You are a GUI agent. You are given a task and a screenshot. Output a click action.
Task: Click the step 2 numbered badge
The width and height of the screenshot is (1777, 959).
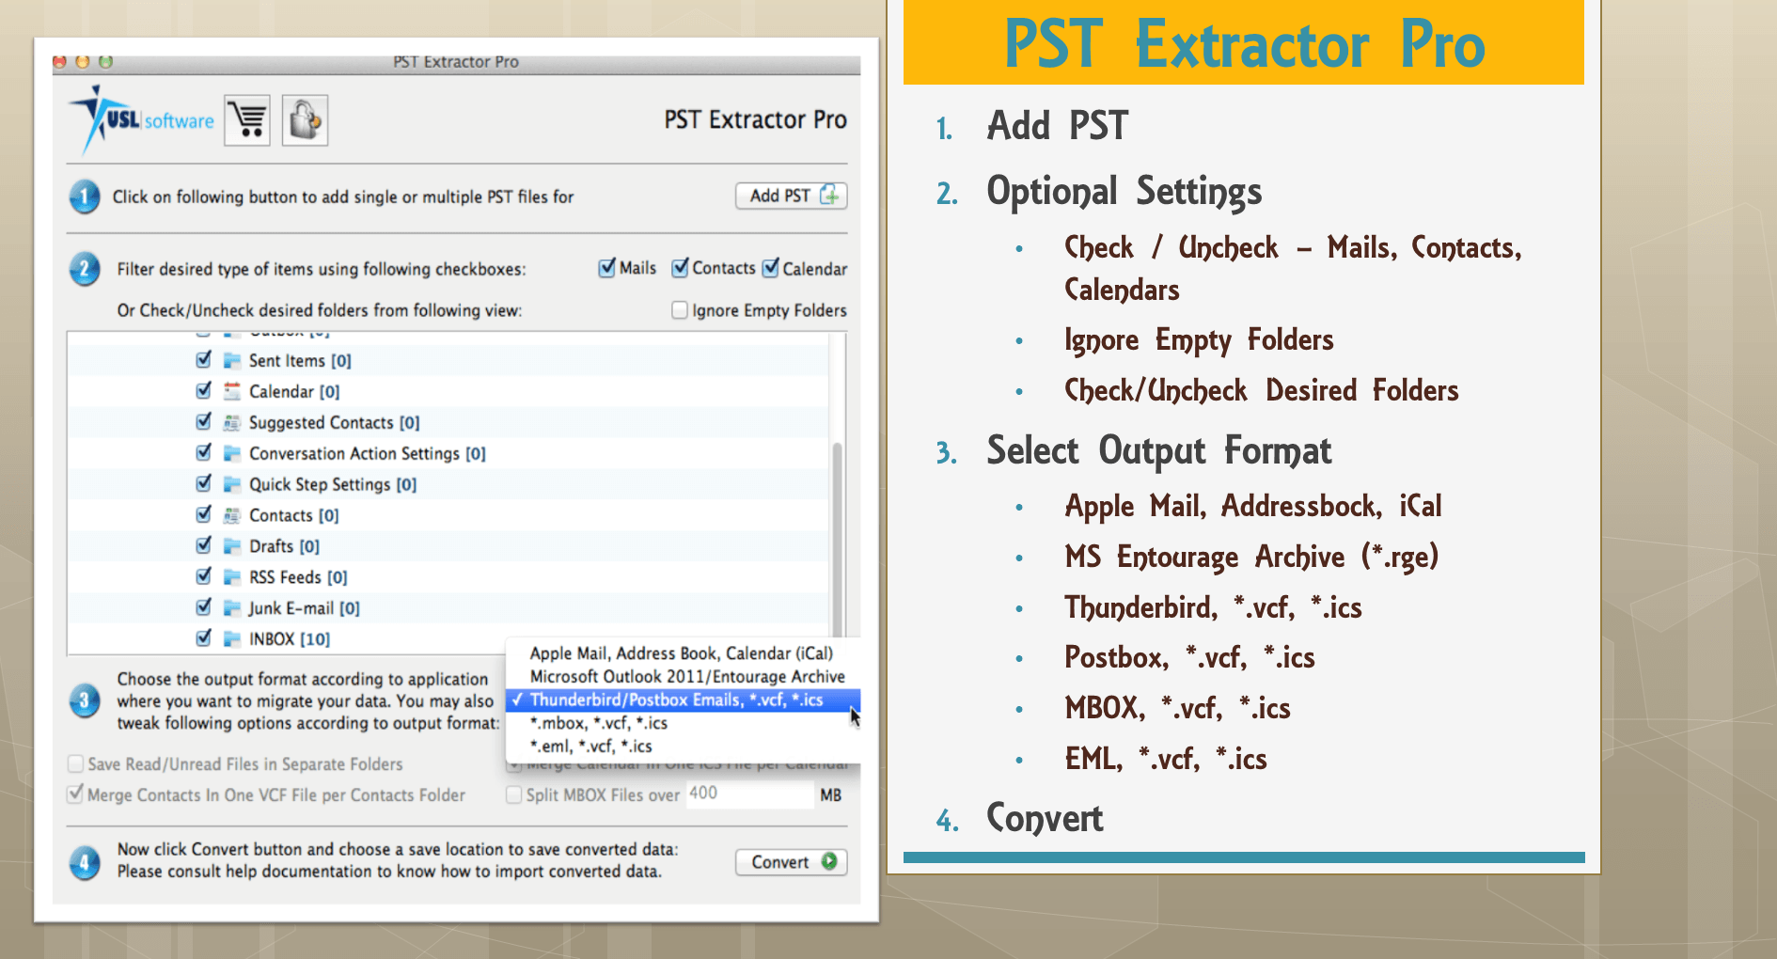(84, 269)
